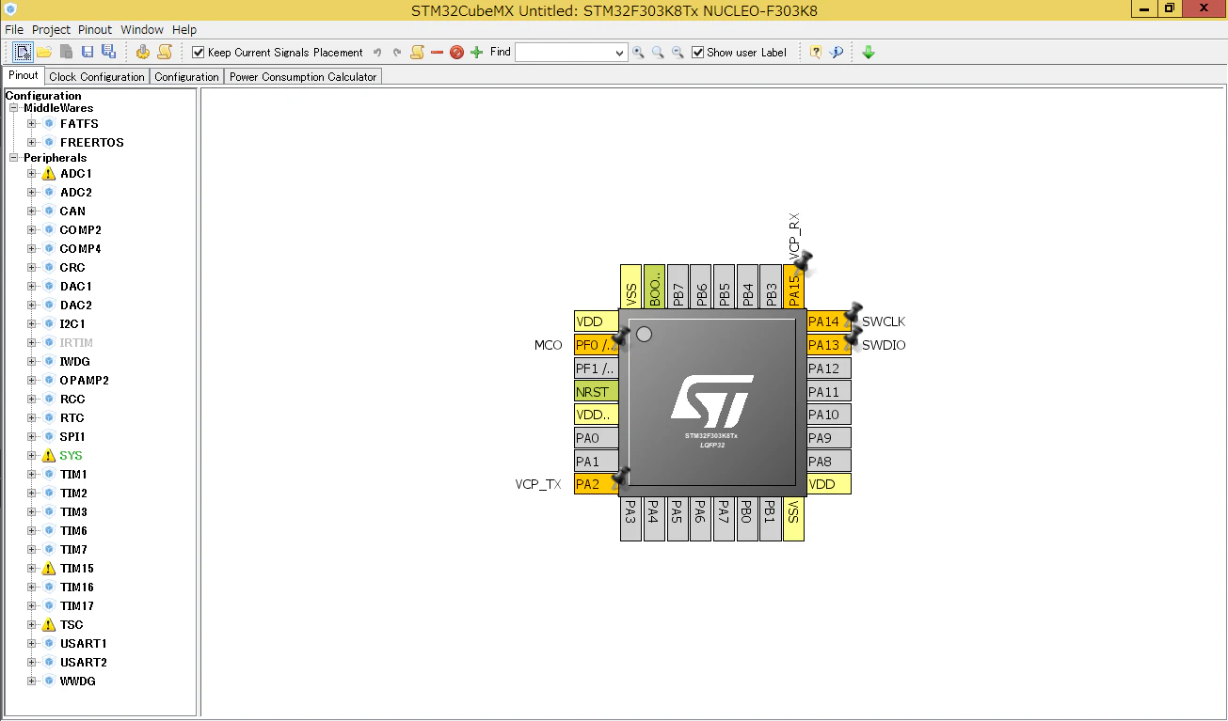1228x721 pixels.
Task: Click the PA14 pin on the chip
Action: pyautogui.click(x=829, y=321)
